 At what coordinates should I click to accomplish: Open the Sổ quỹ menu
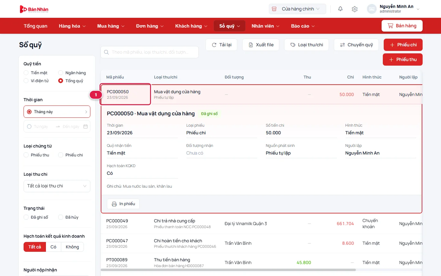pyautogui.click(x=230, y=26)
